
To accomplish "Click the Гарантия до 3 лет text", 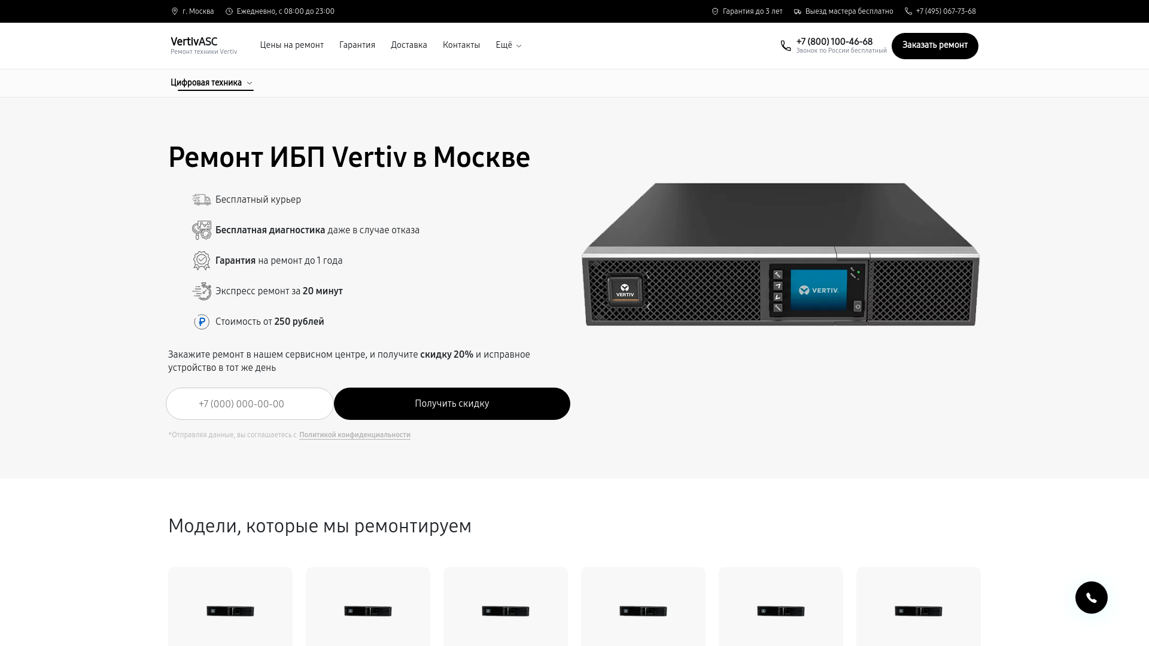I will coord(752,11).
